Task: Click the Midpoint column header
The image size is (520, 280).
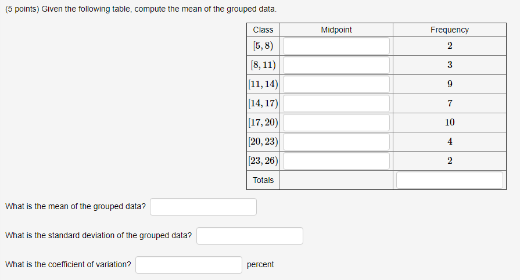Action: [x=336, y=30]
